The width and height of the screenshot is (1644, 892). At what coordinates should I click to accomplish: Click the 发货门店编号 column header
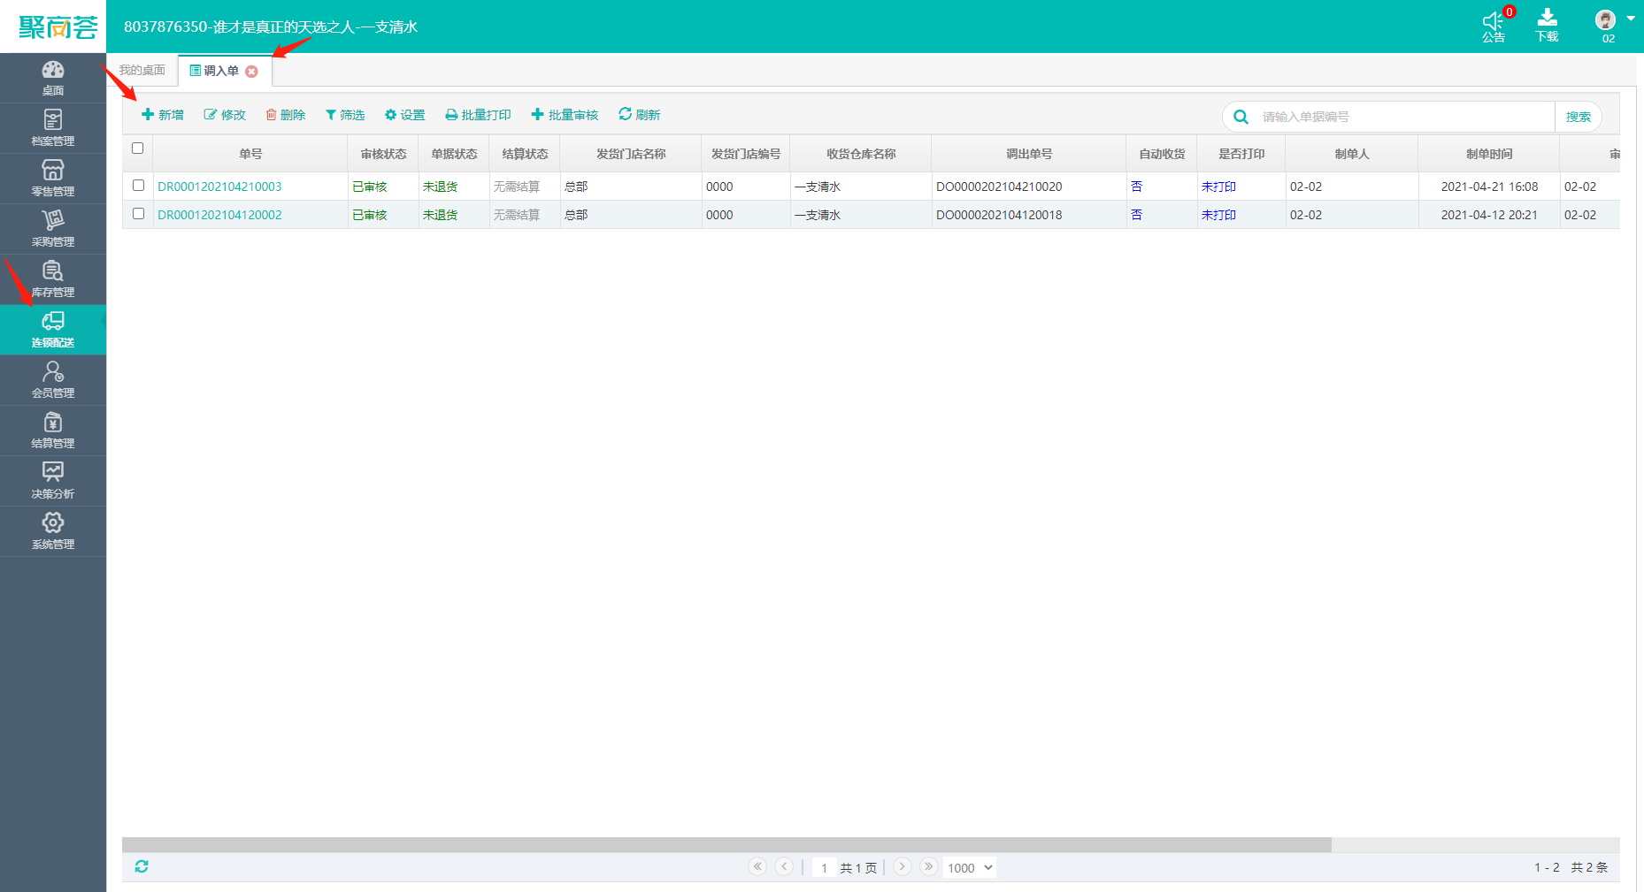coord(746,154)
